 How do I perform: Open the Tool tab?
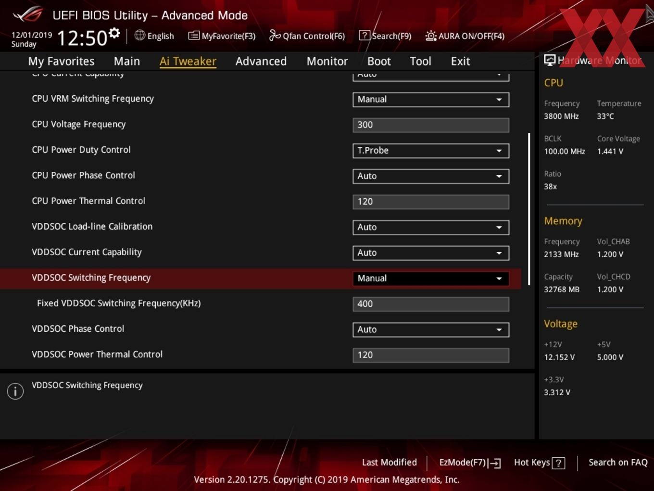click(x=420, y=61)
